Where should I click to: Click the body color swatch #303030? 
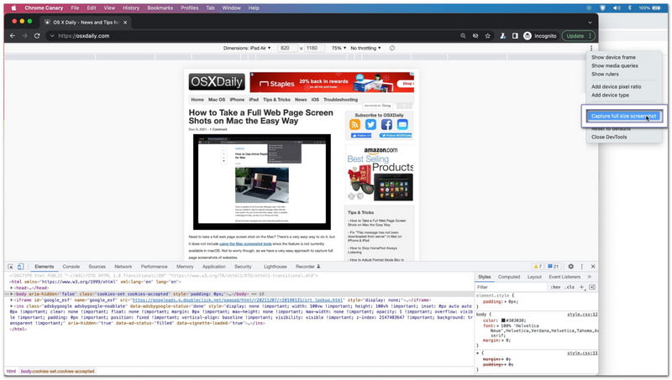pyautogui.click(x=503, y=320)
